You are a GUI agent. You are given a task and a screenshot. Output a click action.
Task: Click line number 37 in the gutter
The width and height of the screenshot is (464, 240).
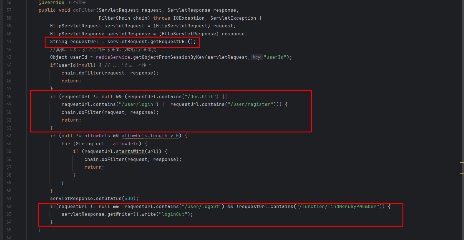(9, 10)
